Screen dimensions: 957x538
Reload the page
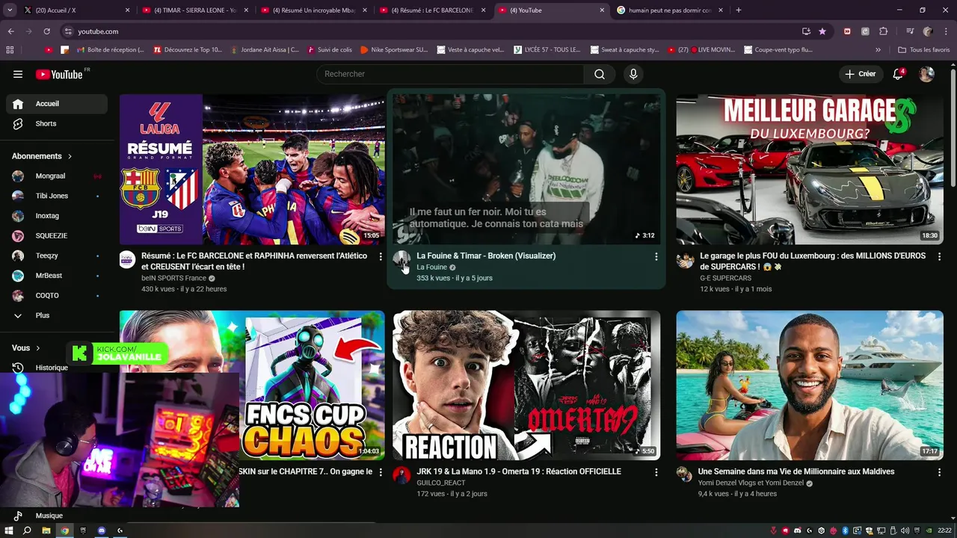(46, 31)
